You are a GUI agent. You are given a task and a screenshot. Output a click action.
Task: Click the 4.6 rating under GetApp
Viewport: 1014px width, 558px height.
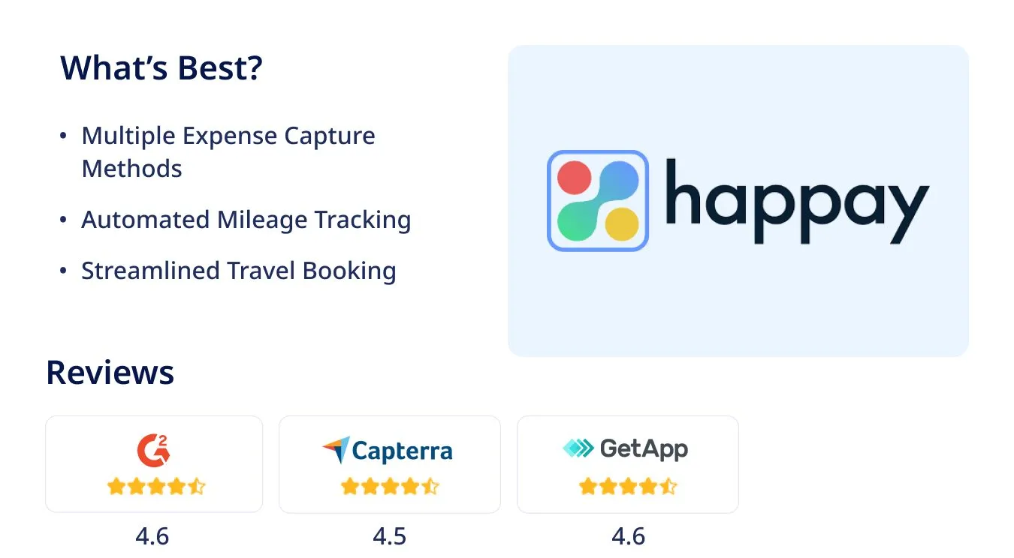pos(628,536)
